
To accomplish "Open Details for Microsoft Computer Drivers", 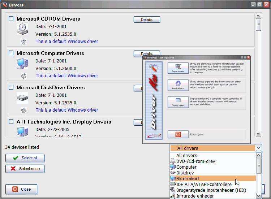I will [x=147, y=53].
